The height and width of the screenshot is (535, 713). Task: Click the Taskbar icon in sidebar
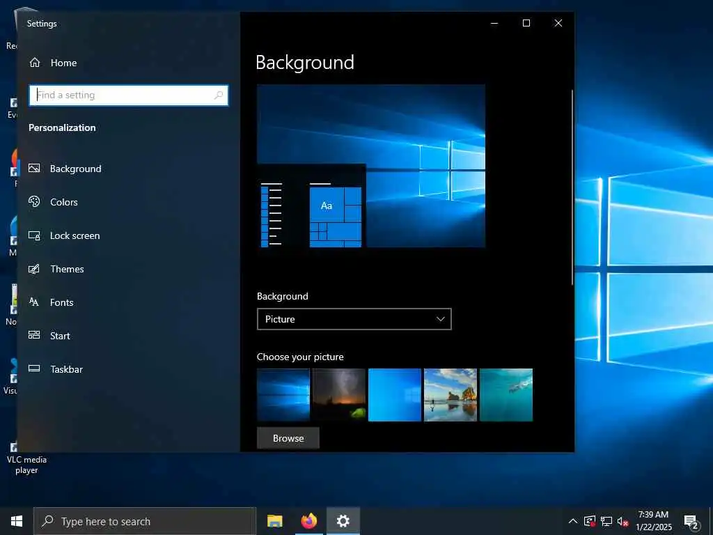click(34, 369)
